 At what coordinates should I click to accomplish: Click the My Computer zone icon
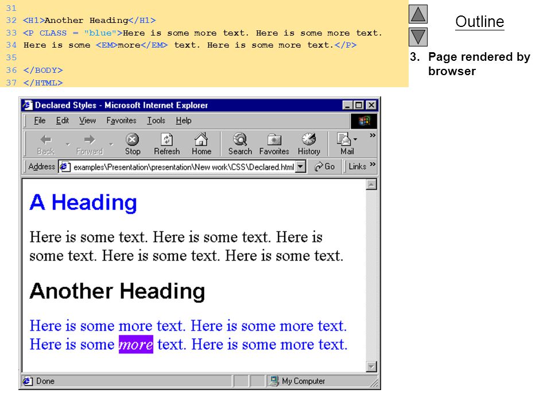(274, 381)
